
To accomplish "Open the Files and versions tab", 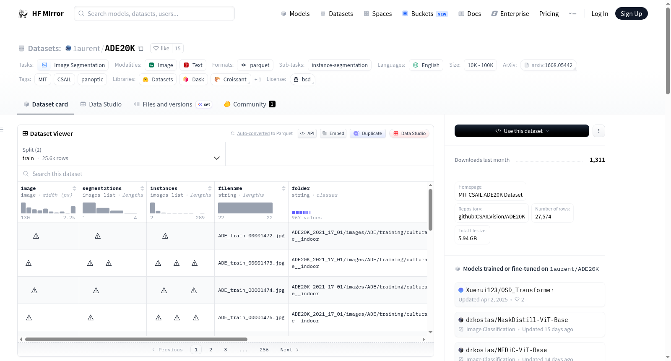I will 173,104.
